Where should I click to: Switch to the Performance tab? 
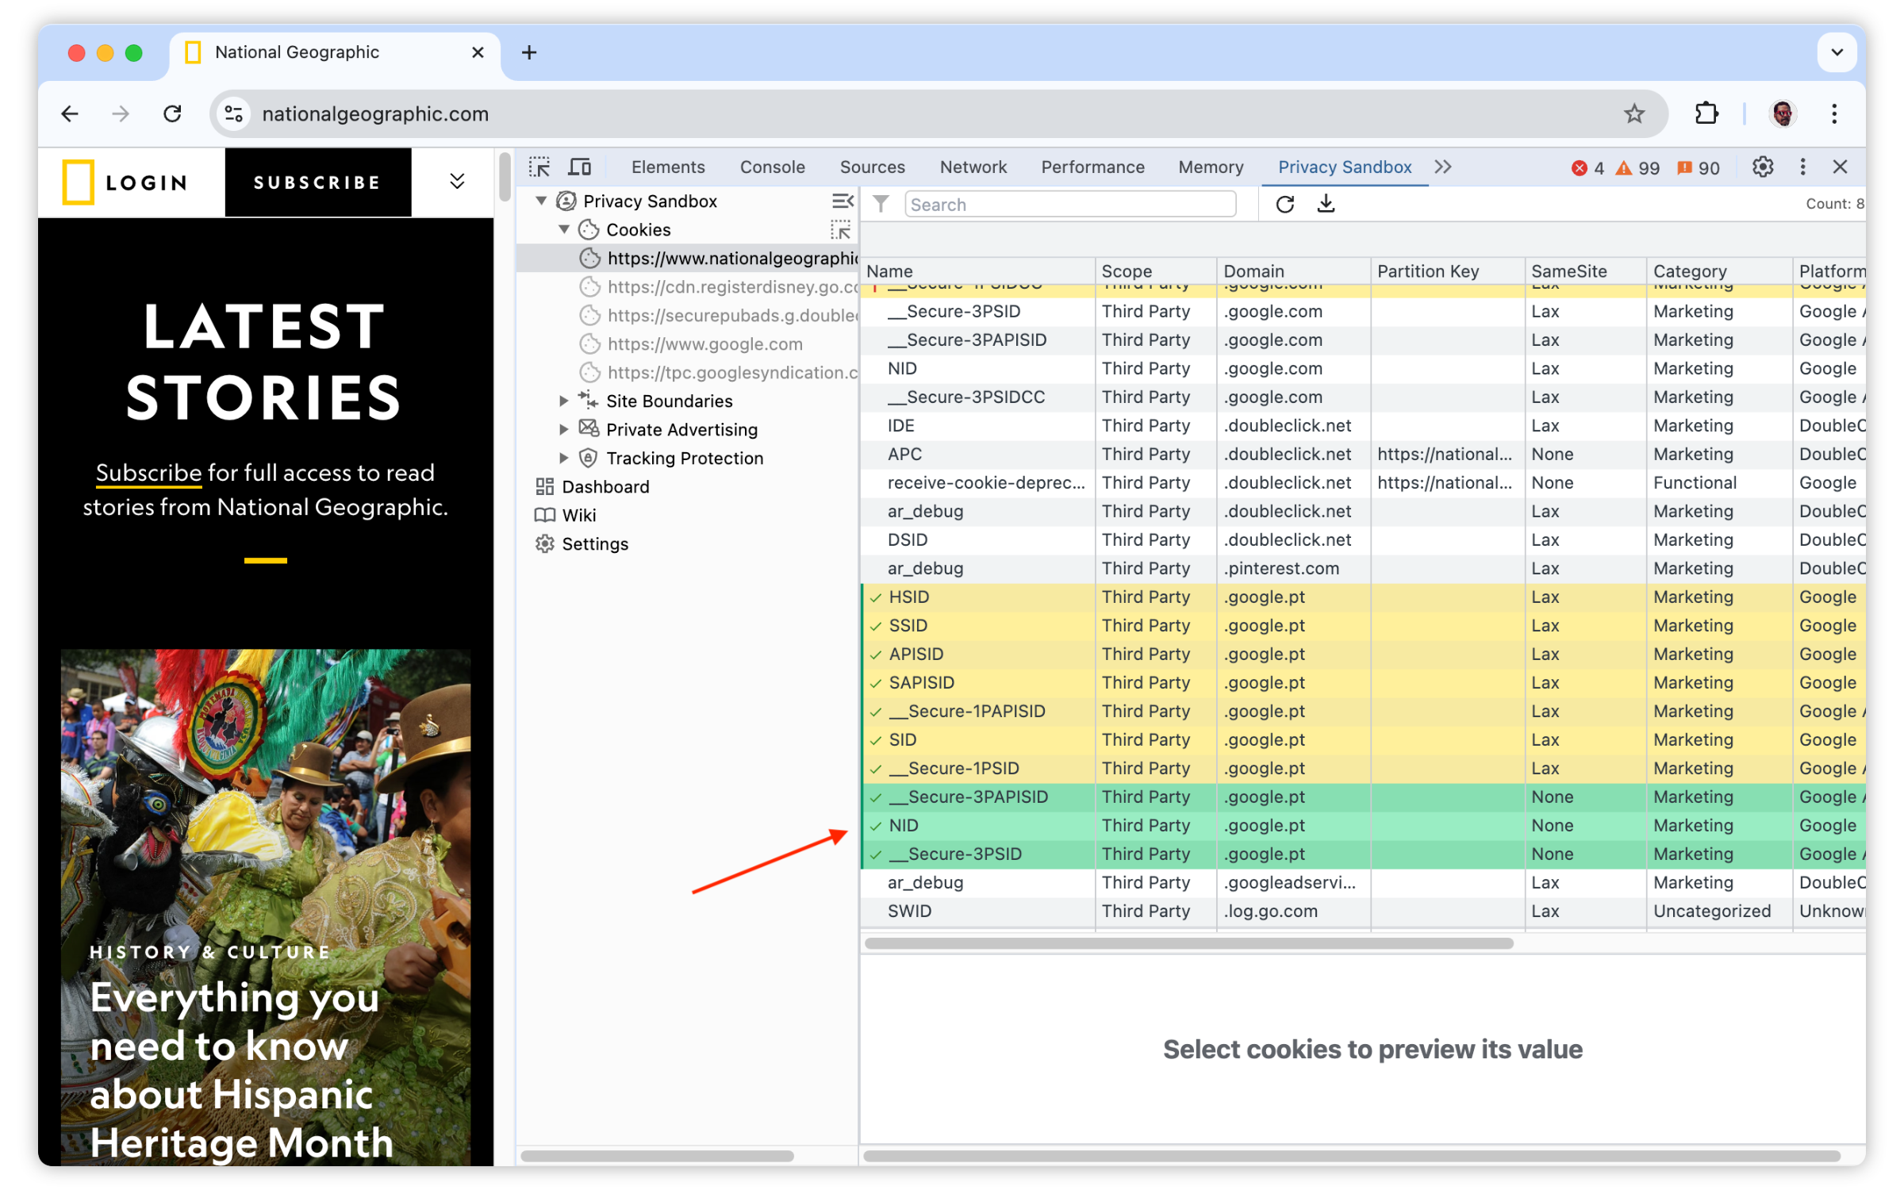point(1092,167)
